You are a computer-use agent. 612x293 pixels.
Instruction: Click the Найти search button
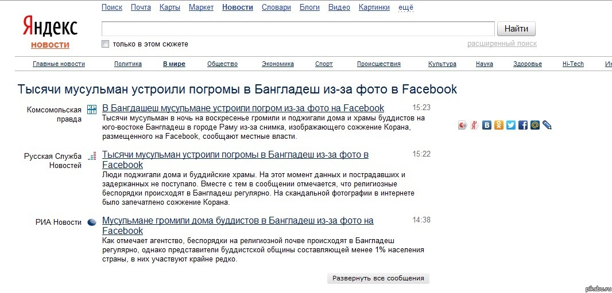point(516,29)
